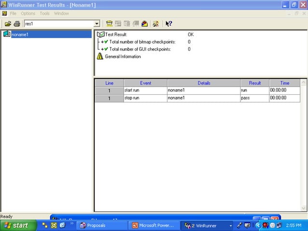Click the yellow quick launch icon in taskbar
This screenshot has height=231, width=308.
[54, 225]
